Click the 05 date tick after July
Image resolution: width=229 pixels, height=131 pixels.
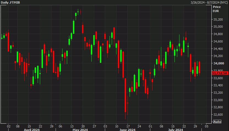pyautogui.click(x=206, y=126)
